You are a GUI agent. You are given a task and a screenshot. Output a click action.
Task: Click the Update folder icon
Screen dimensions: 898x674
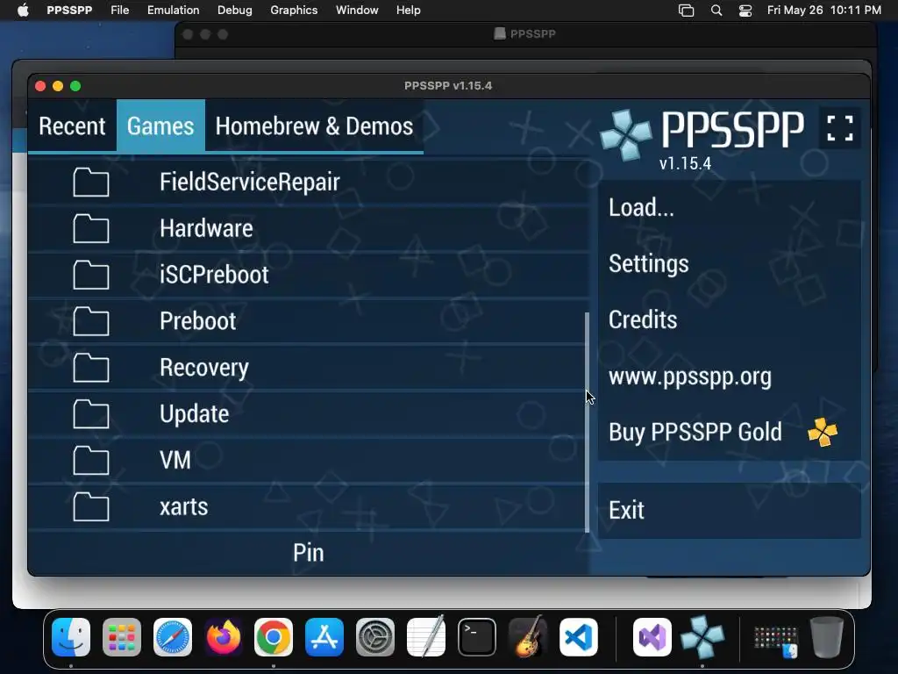(91, 414)
